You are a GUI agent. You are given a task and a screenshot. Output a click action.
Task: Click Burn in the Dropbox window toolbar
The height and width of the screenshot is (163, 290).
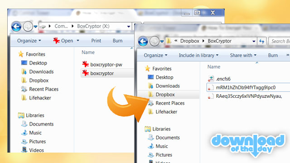[273, 55]
